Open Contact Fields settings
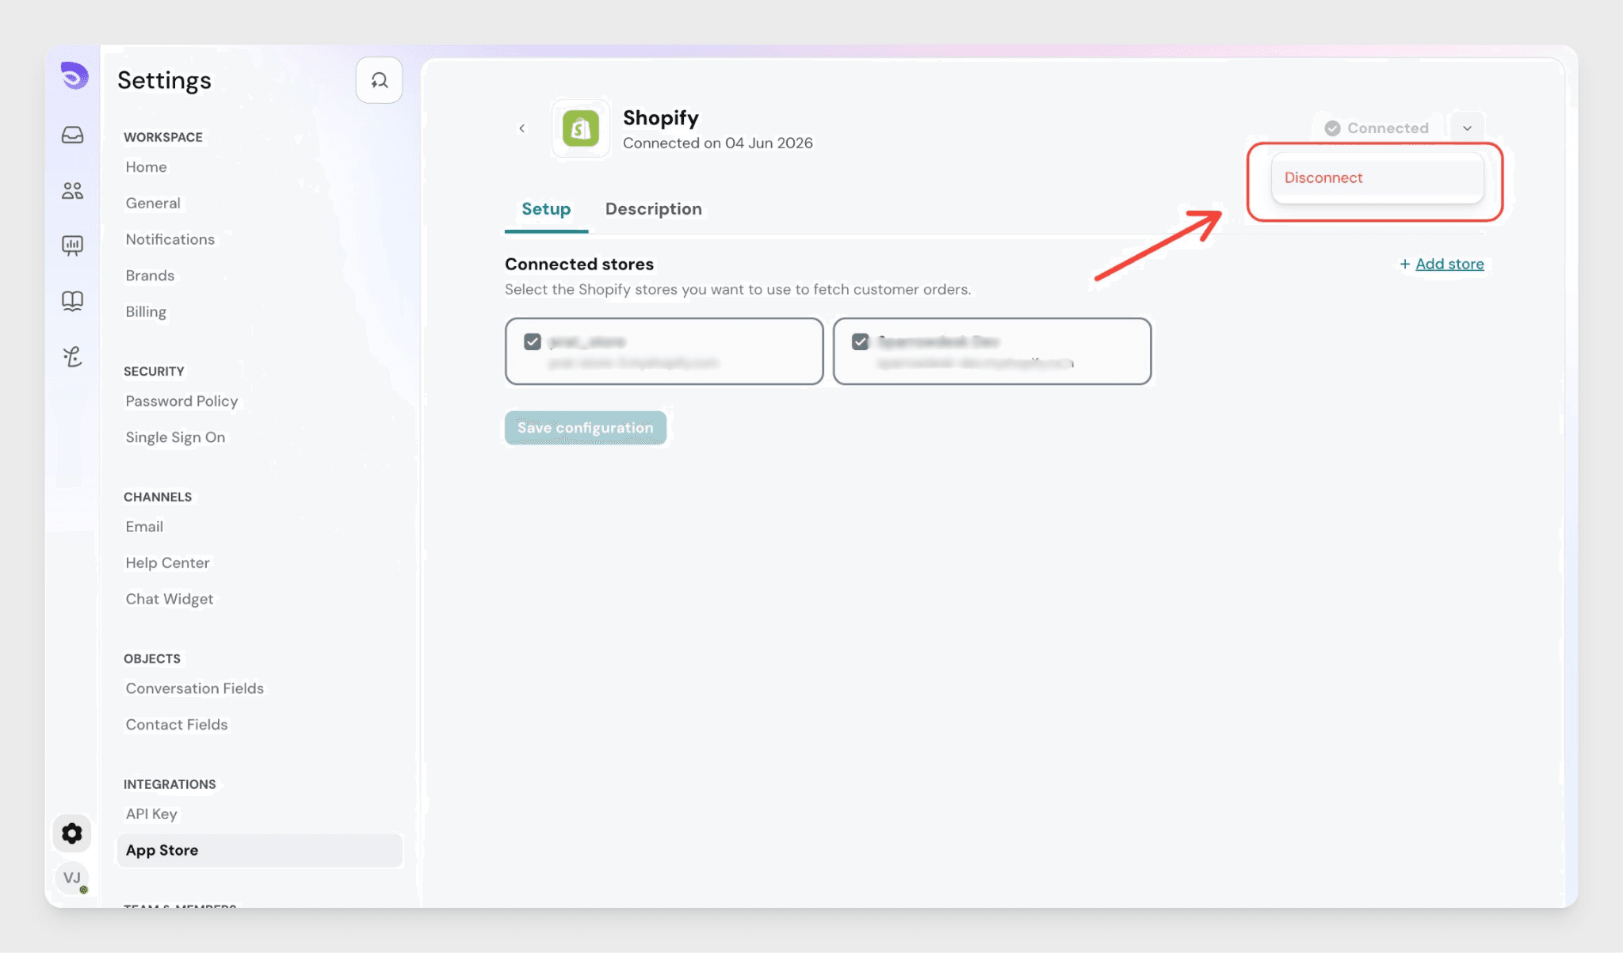This screenshot has width=1623, height=953. pos(176,725)
